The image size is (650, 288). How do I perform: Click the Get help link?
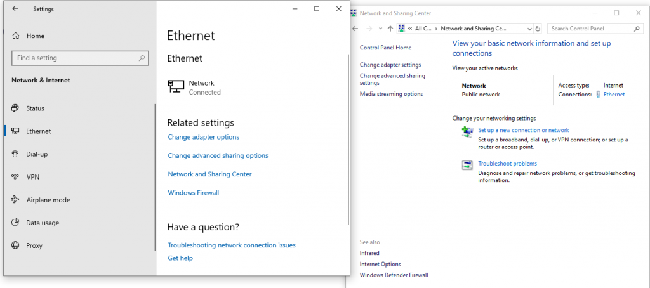tap(180, 258)
